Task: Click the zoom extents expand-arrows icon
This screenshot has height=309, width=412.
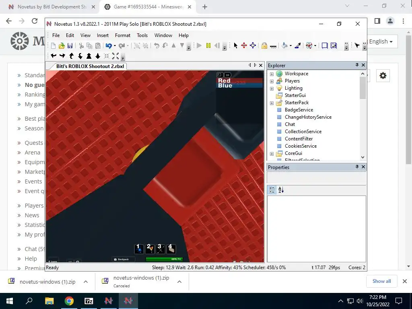Action: tap(115, 56)
